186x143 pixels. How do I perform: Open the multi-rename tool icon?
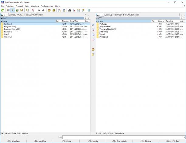[x=74, y=10]
